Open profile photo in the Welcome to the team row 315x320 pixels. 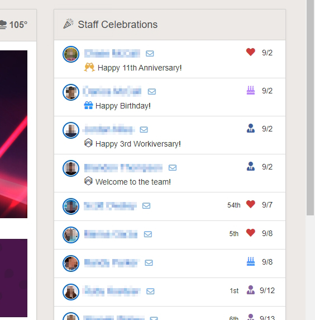pyautogui.click(x=71, y=168)
